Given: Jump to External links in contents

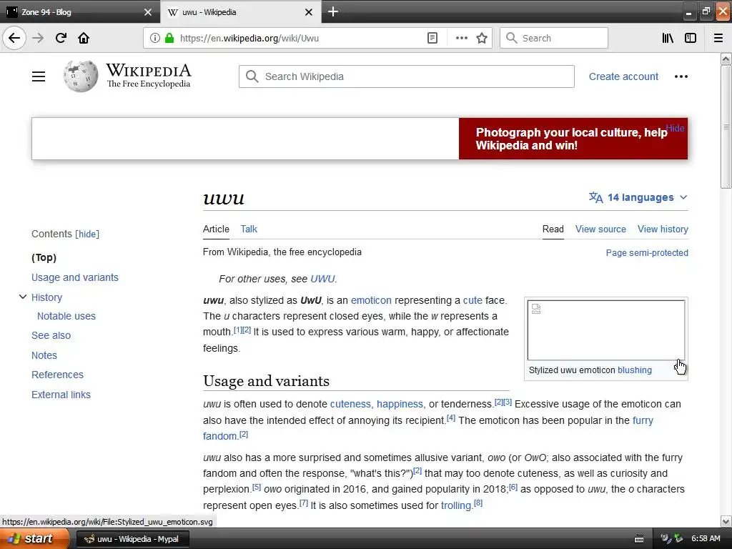Looking at the screenshot, I should coord(61,395).
